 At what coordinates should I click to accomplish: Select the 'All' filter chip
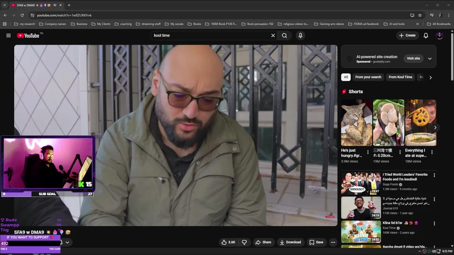tap(346, 77)
